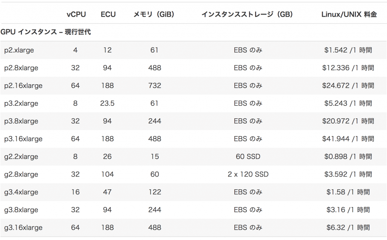Click the p3.16xlarge instance label
This screenshot has width=387, height=240.
click(23, 139)
